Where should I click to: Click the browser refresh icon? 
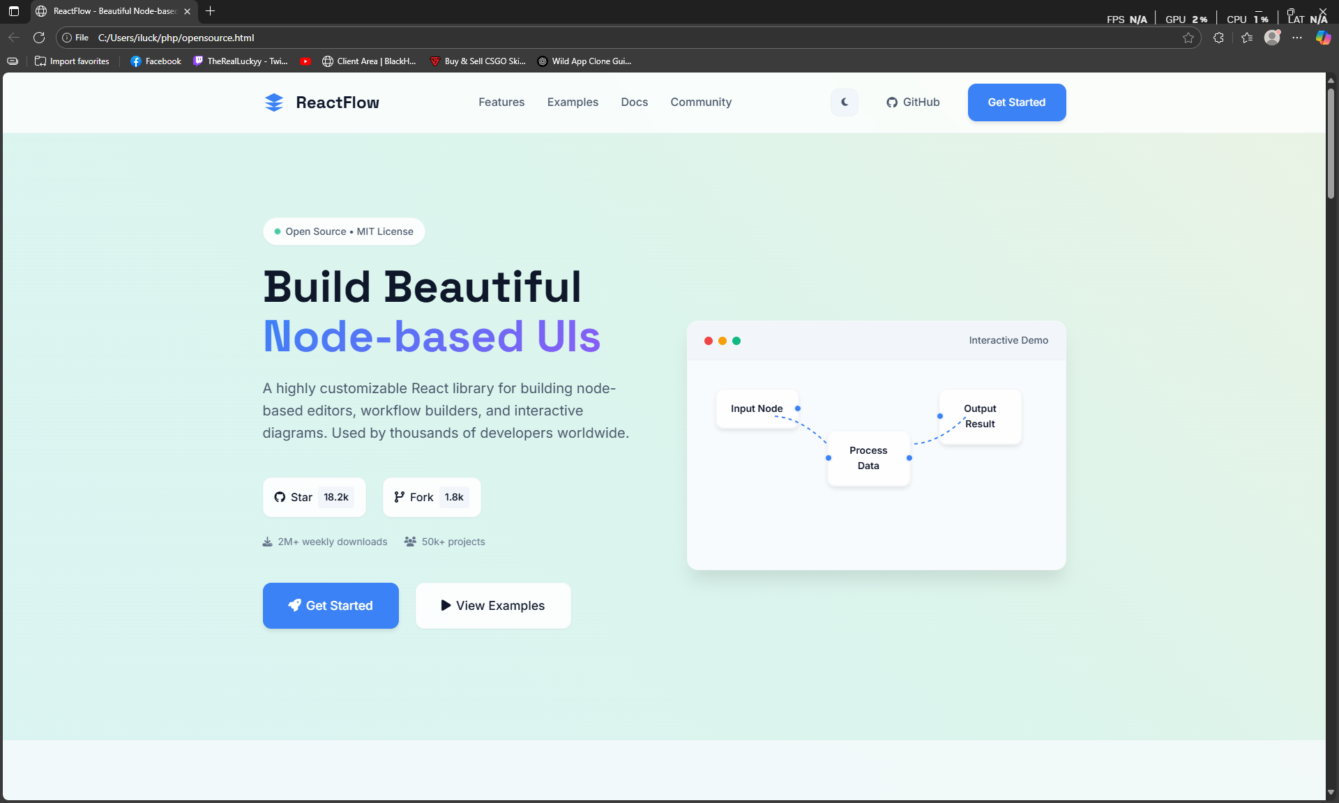(39, 38)
